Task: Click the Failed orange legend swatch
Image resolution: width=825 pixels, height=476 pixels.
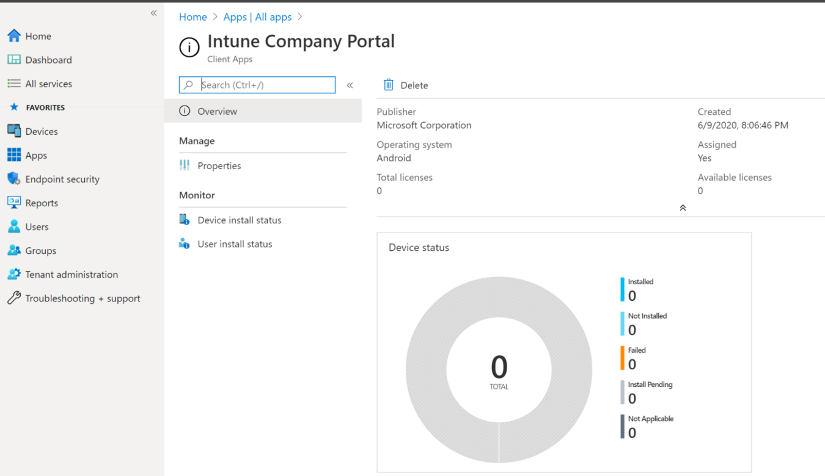Action: pos(623,358)
